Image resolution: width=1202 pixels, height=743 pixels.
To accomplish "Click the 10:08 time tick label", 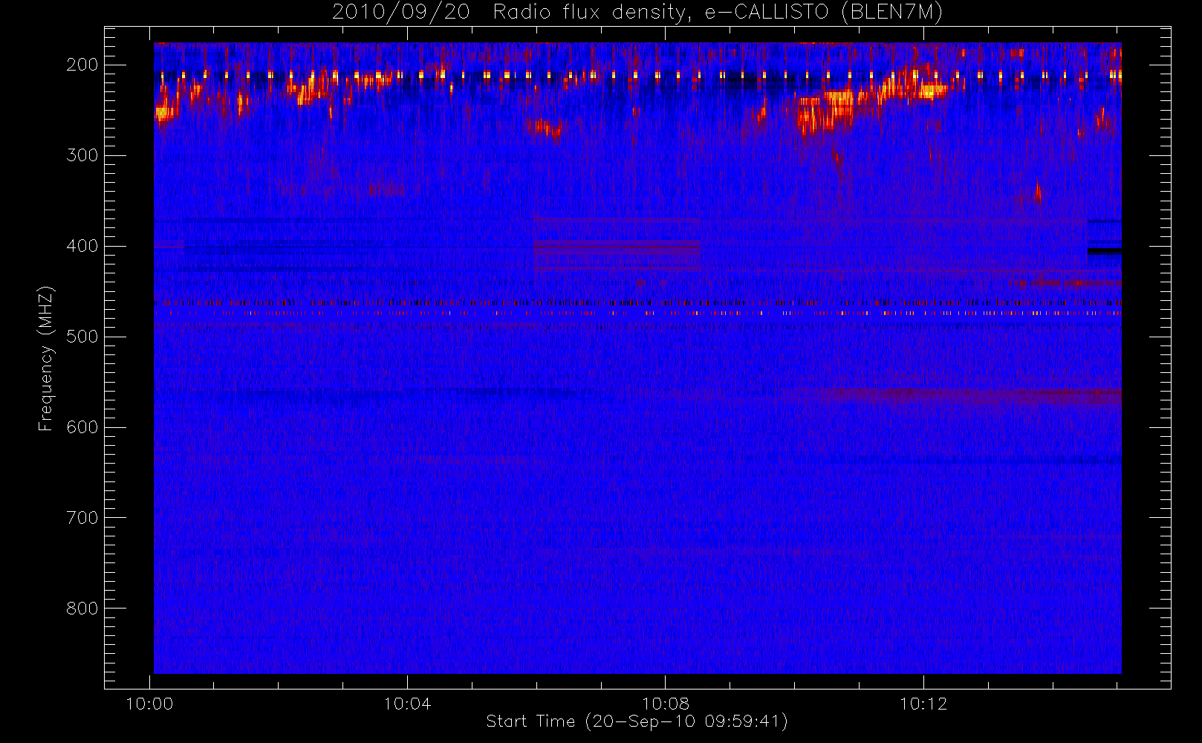I will click(666, 704).
